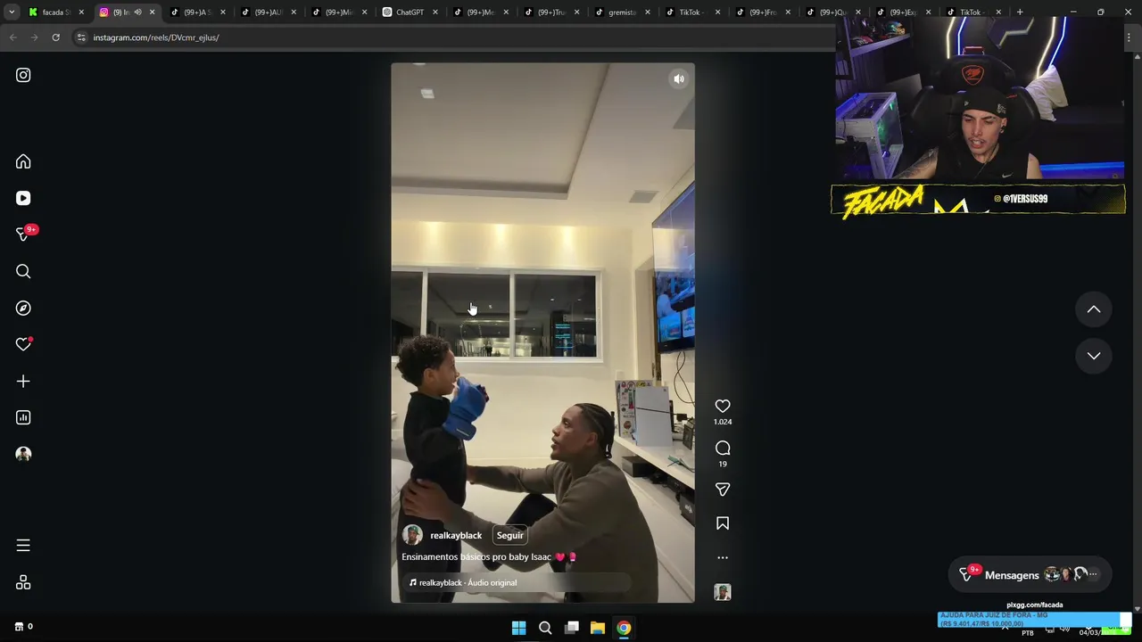View site info icon in address bar
This screenshot has width=1142, height=642.
[x=81, y=37]
